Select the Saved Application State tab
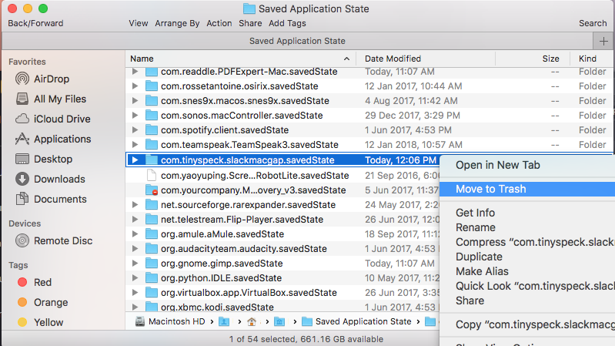615x346 pixels. pos(297,41)
